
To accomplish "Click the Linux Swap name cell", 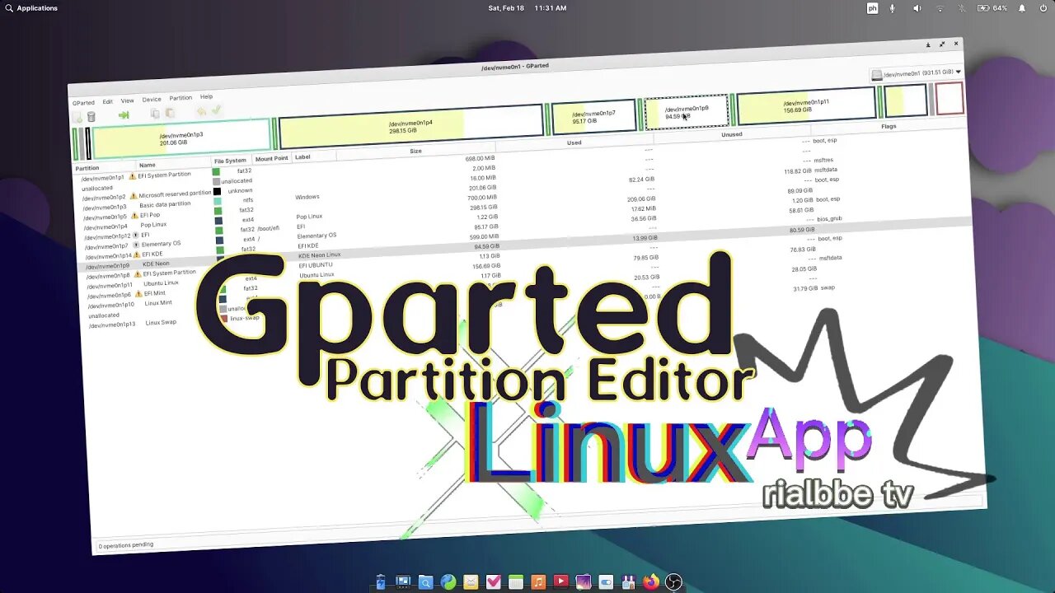I will click(x=161, y=322).
